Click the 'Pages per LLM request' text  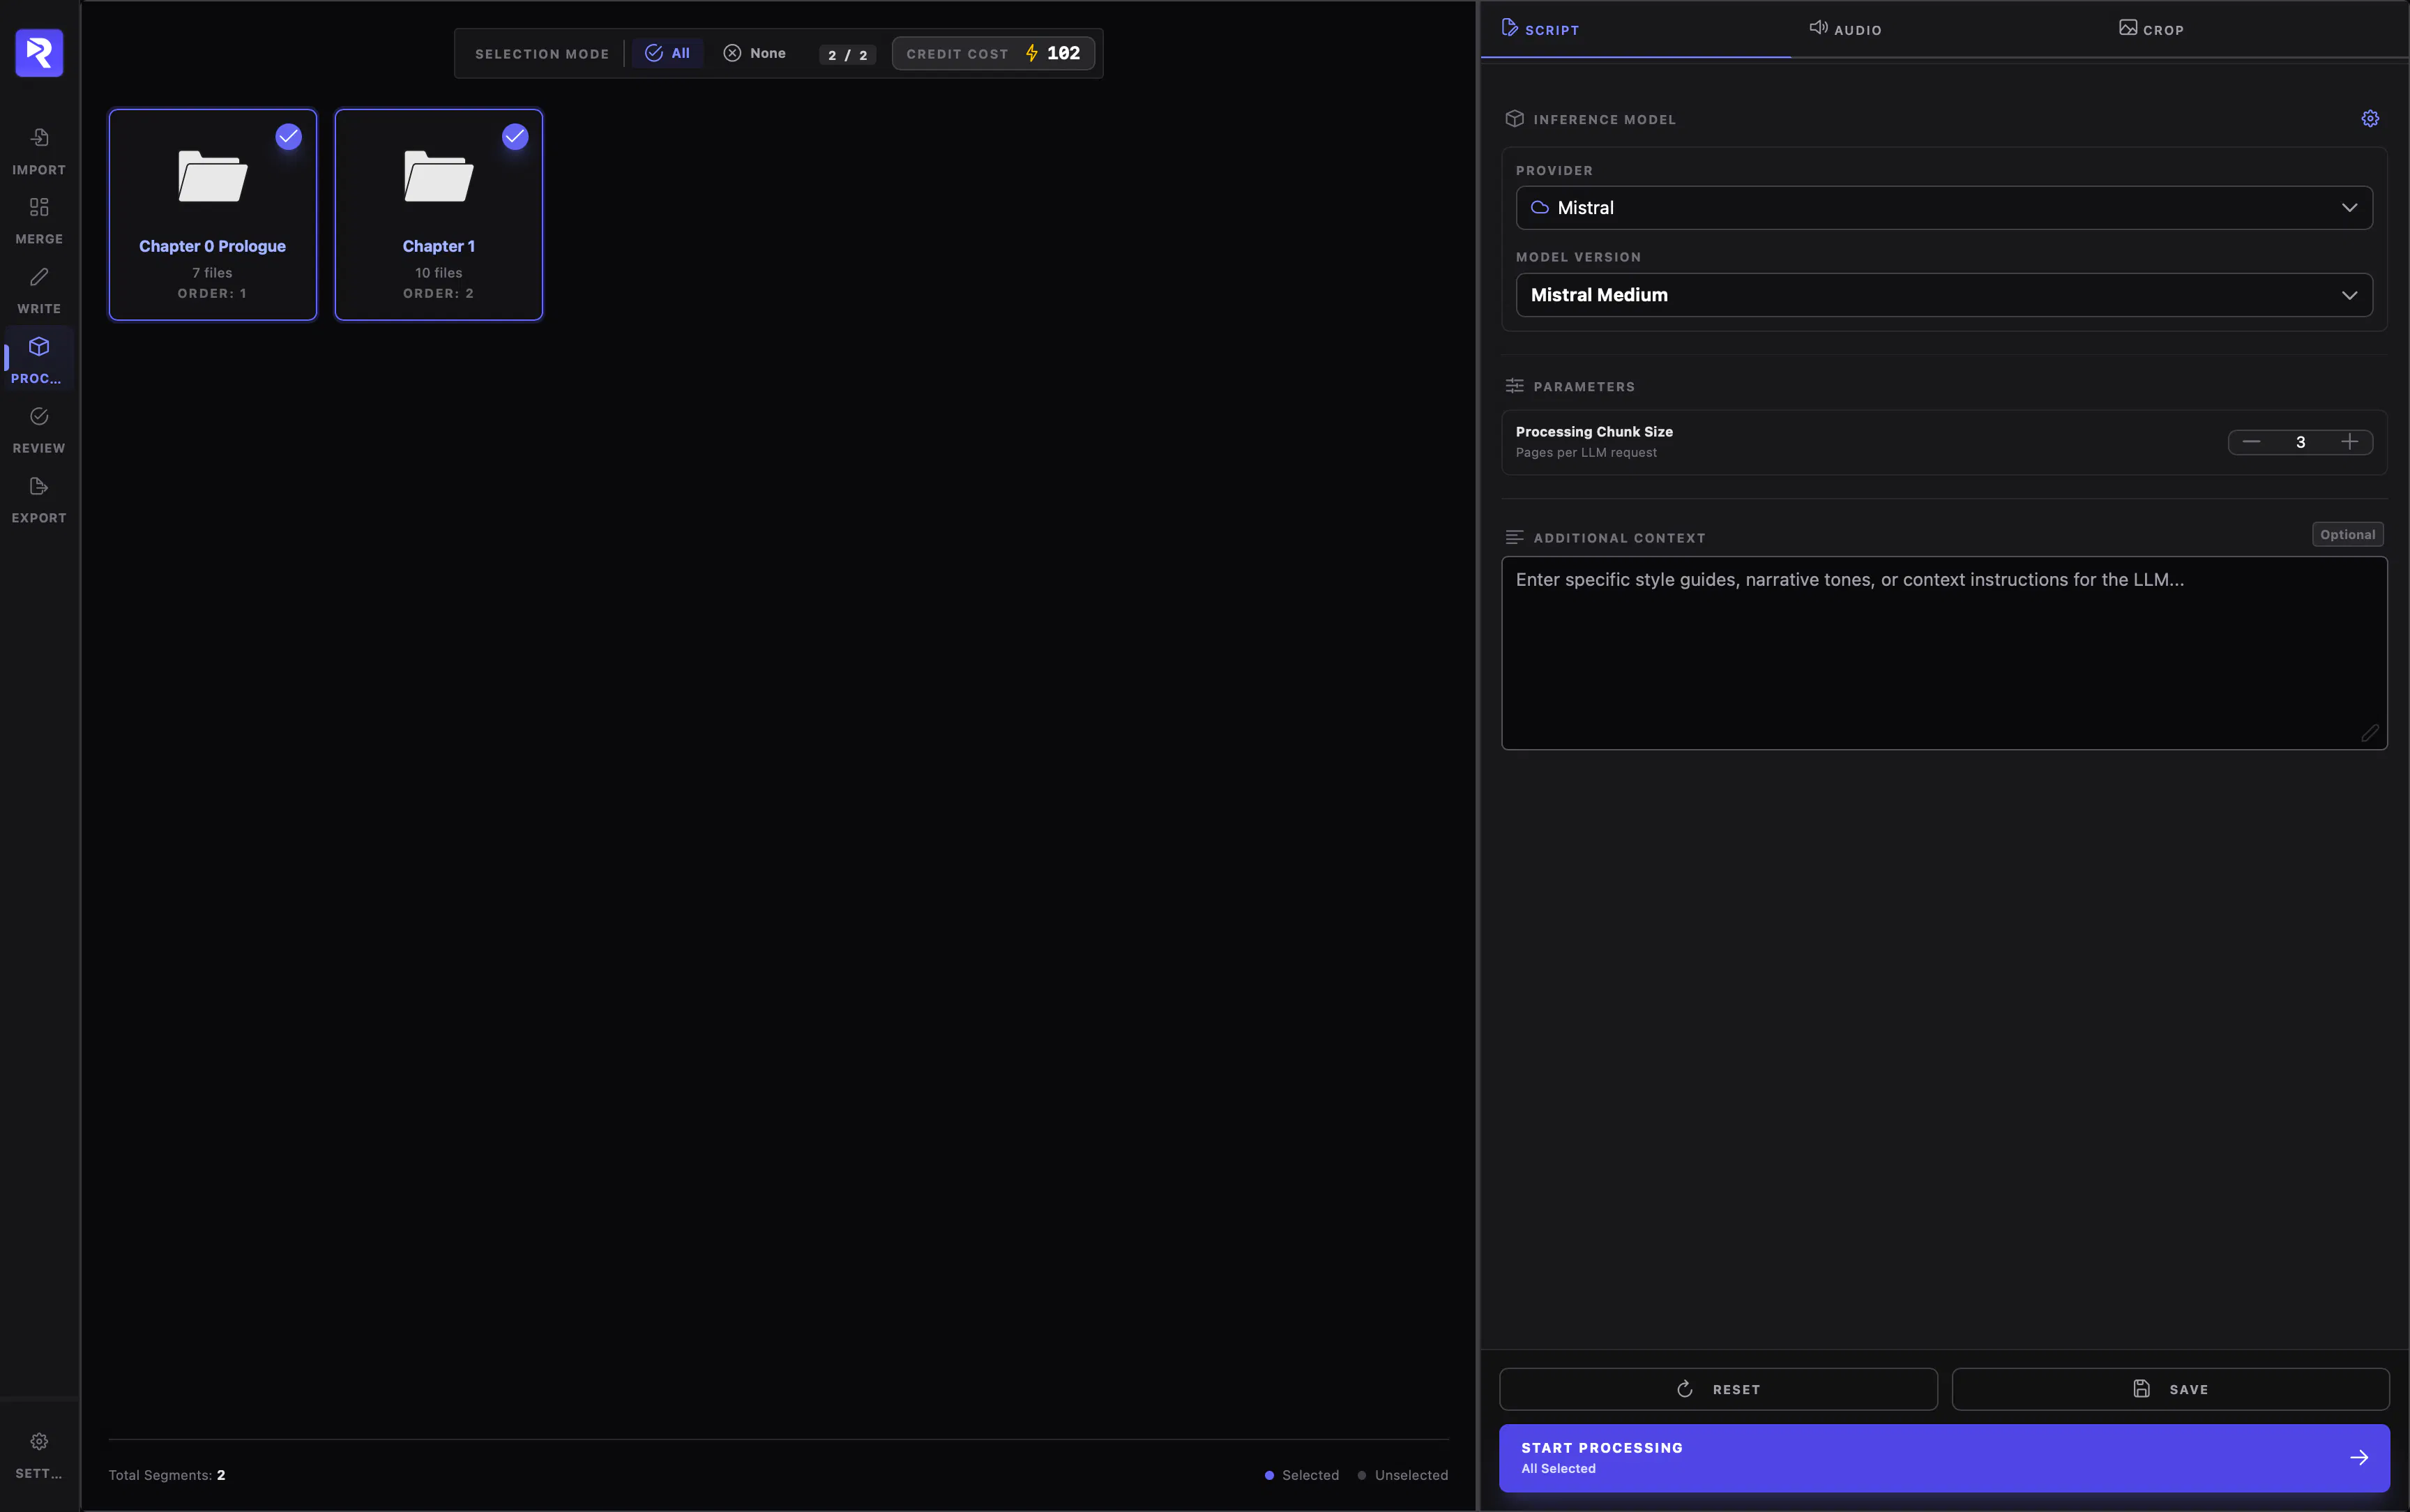[x=1586, y=453]
